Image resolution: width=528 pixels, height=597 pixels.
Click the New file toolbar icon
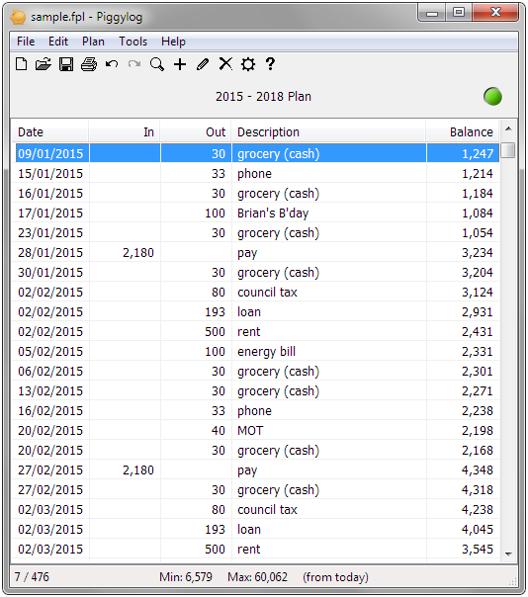pos(22,64)
